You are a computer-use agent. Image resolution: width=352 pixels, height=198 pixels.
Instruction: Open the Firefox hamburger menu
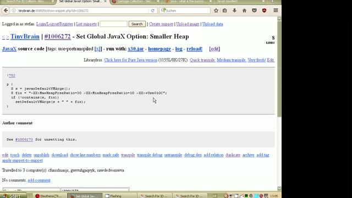point(276,10)
